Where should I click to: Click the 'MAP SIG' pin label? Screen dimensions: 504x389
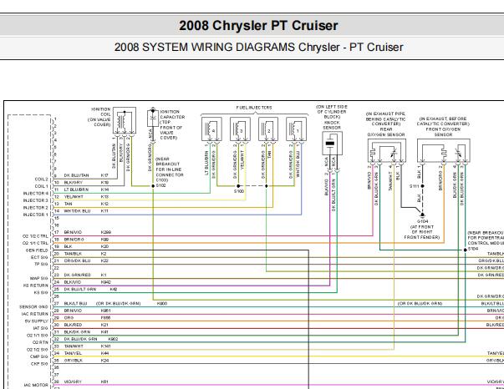click(39, 278)
